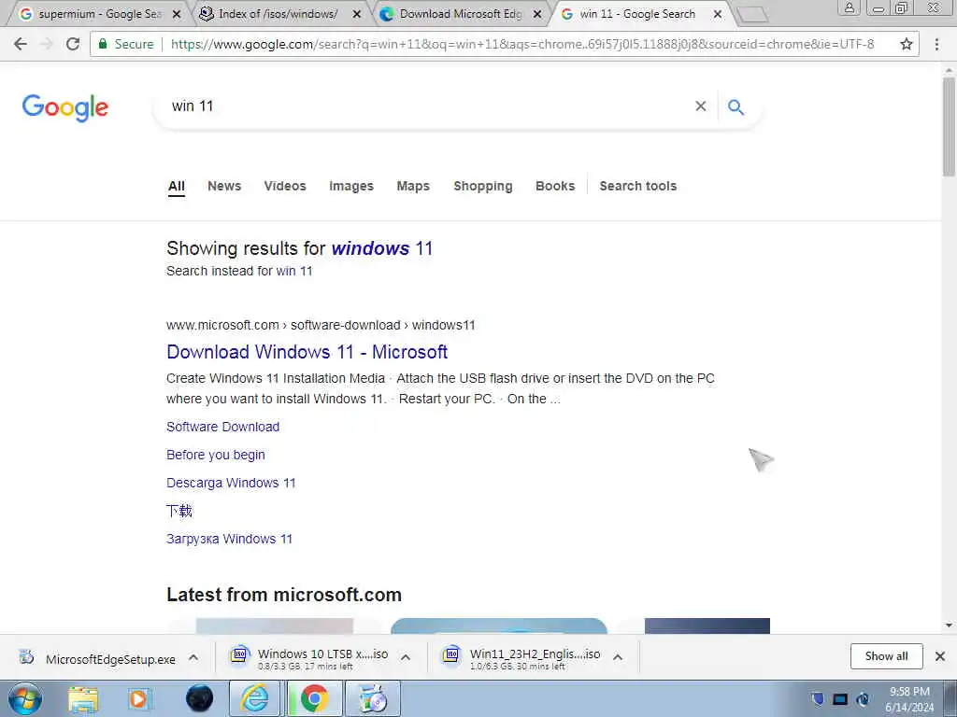Open the dark round app on the taskbar
The height and width of the screenshot is (717, 957).
point(200,698)
